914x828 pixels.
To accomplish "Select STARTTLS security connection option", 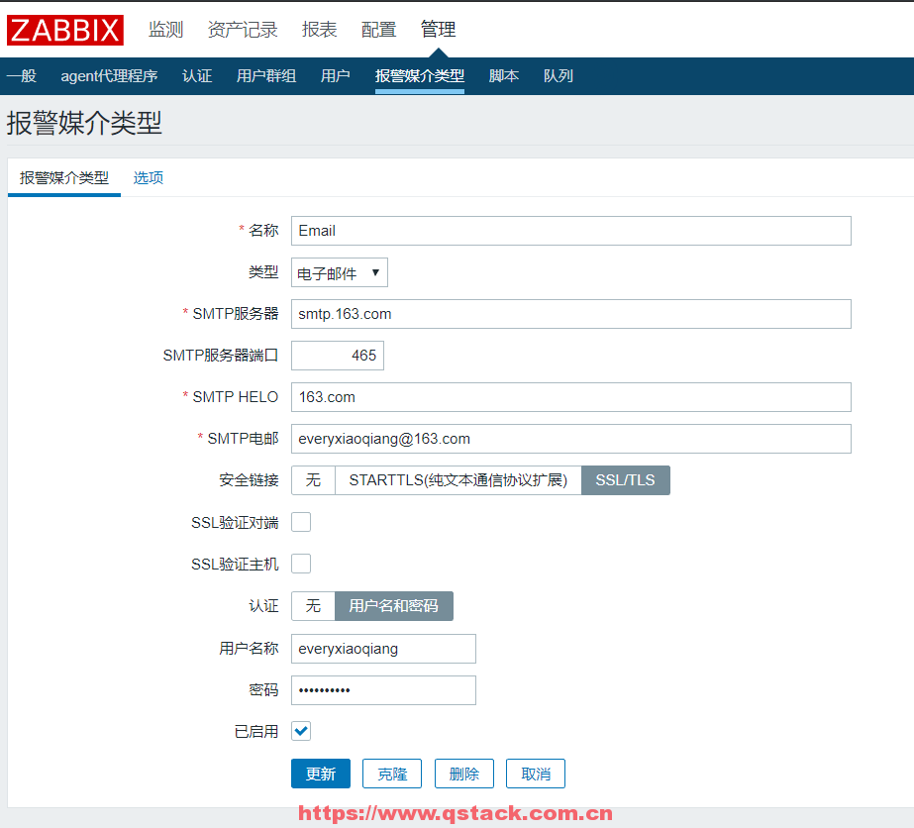I will coord(457,480).
